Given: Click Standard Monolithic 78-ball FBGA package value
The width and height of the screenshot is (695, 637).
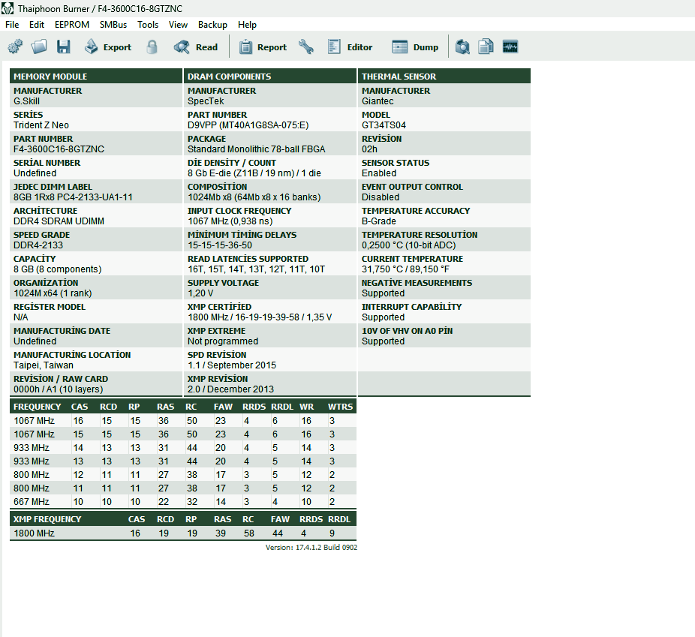Looking at the screenshot, I should point(257,149).
